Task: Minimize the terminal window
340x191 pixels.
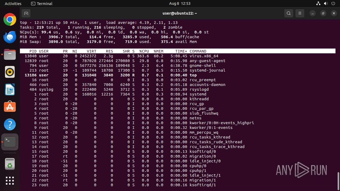Action: (x=313, y=13)
